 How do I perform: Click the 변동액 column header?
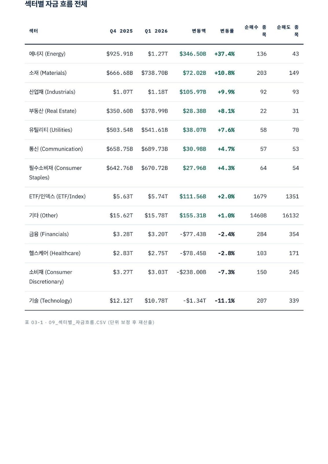pos(199,31)
